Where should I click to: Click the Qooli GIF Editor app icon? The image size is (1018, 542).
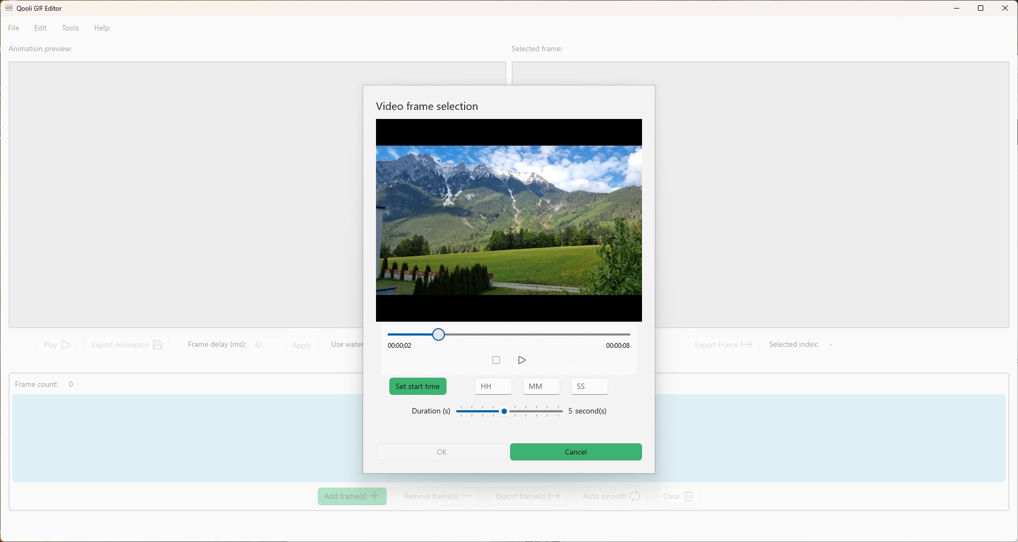click(x=9, y=8)
